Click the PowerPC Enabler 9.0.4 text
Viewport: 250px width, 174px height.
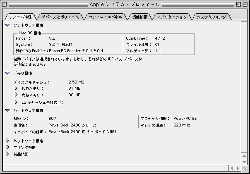(76, 51)
